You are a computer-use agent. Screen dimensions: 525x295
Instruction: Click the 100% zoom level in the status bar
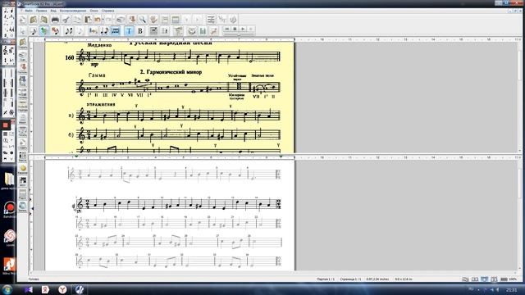click(x=513, y=279)
